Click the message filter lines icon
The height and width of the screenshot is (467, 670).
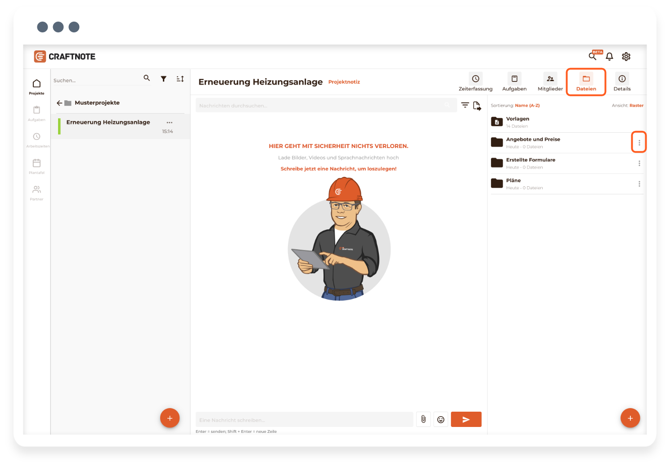click(465, 105)
